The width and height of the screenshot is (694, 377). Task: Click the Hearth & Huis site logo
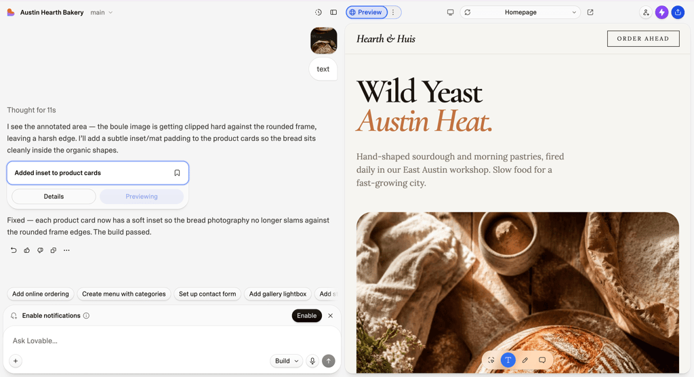click(386, 39)
